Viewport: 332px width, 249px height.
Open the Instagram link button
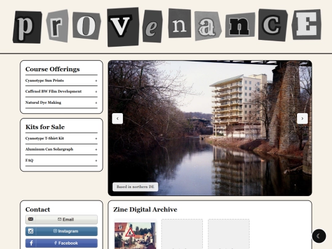[61, 231]
